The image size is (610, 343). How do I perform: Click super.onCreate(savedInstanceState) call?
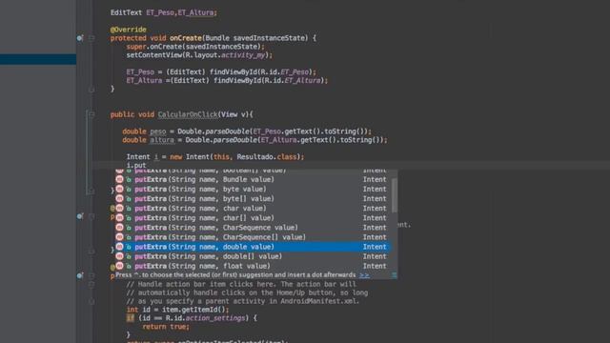195,47
